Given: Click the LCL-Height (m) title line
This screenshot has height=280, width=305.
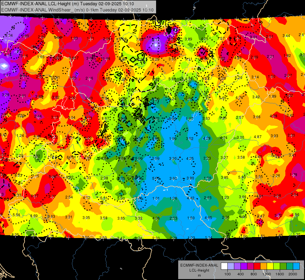Looking at the screenshot, I should click(68, 3).
